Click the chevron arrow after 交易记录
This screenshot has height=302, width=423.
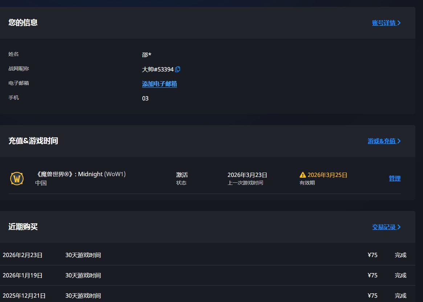click(x=399, y=227)
